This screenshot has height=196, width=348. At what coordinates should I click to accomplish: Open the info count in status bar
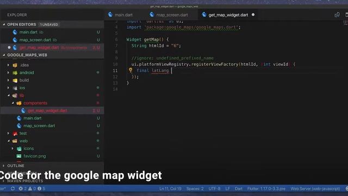pos(41,189)
